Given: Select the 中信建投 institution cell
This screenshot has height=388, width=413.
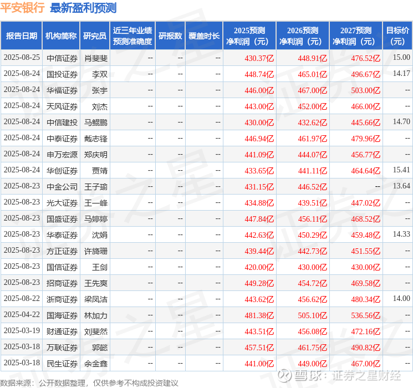Looking at the screenshot, I should point(62,122).
